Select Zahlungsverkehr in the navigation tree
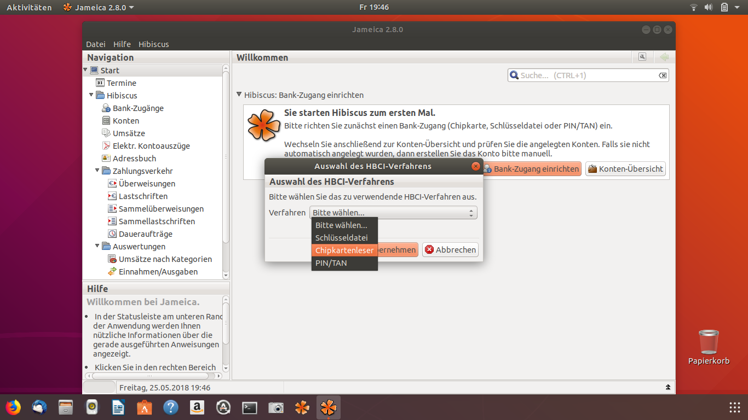 pyautogui.click(x=142, y=171)
